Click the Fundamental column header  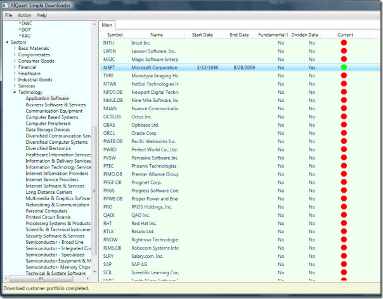tap(273, 35)
